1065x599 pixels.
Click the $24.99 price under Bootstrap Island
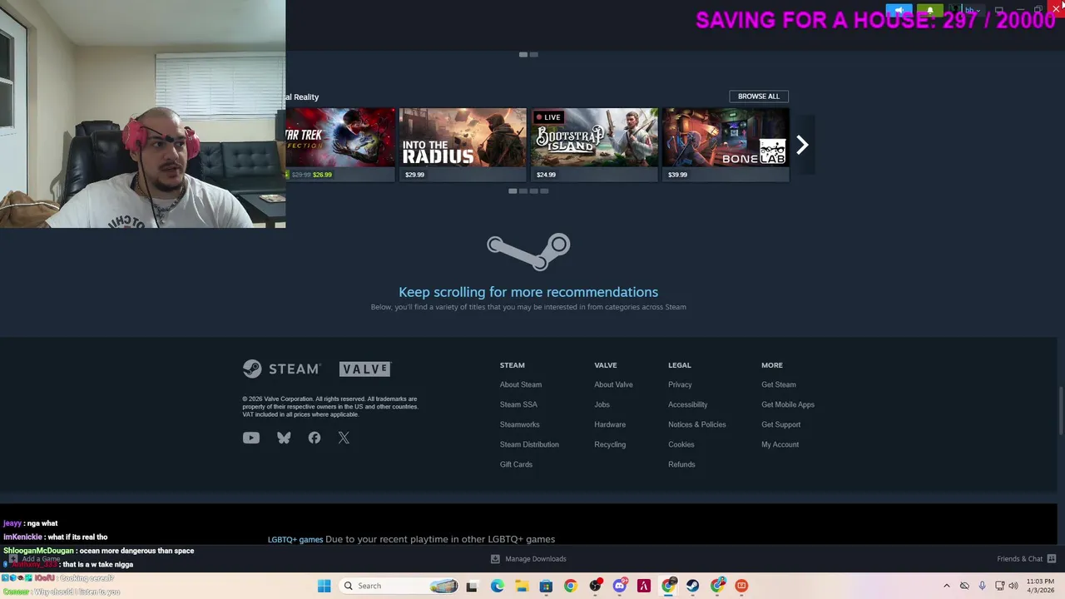[x=546, y=175]
